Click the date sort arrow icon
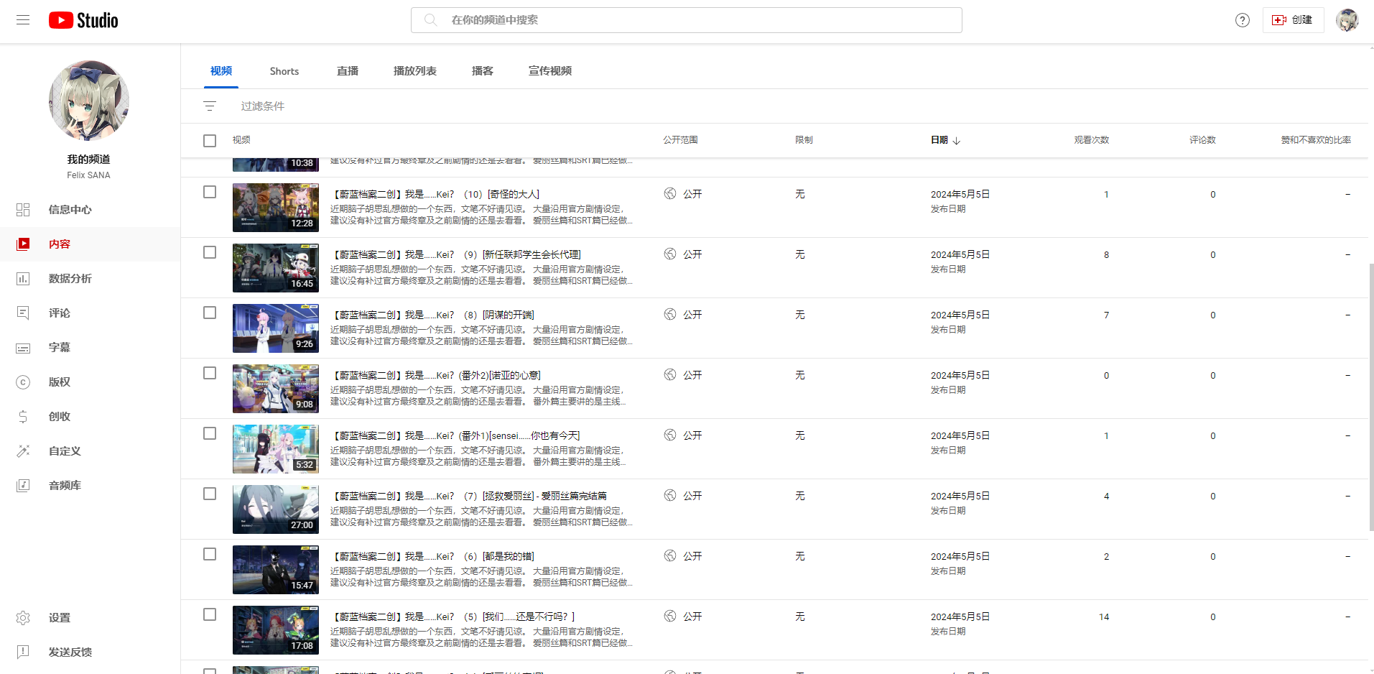The image size is (1374, 674). click(x=957, y=140)
